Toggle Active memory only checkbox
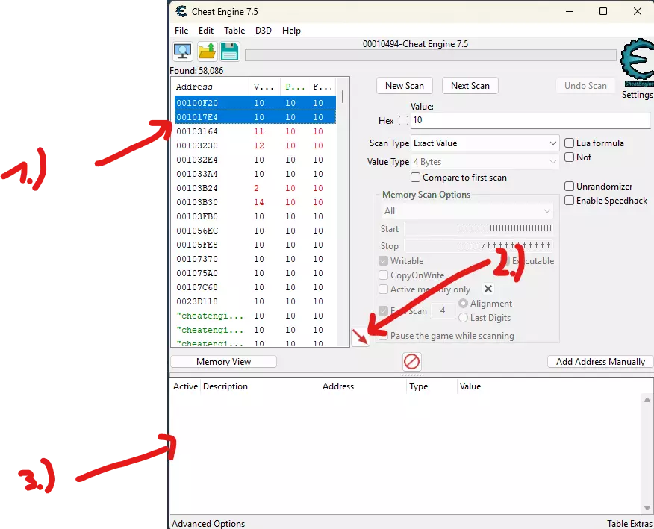654x529 pixels. (383, 289)
